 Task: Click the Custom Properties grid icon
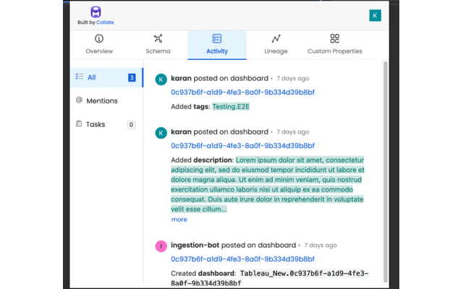[x=334, y=38]
